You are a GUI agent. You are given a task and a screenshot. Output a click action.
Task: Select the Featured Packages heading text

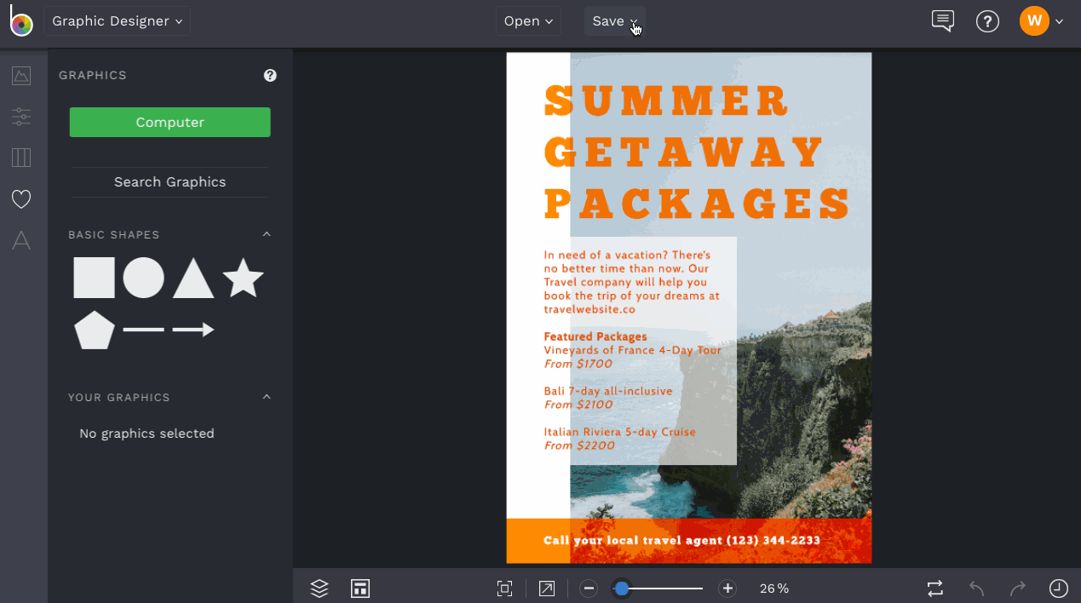595,336
